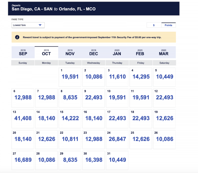Choose the MAR 2020 month tab
The width and height of the screenshot is (198, 173).
point(164,52)
